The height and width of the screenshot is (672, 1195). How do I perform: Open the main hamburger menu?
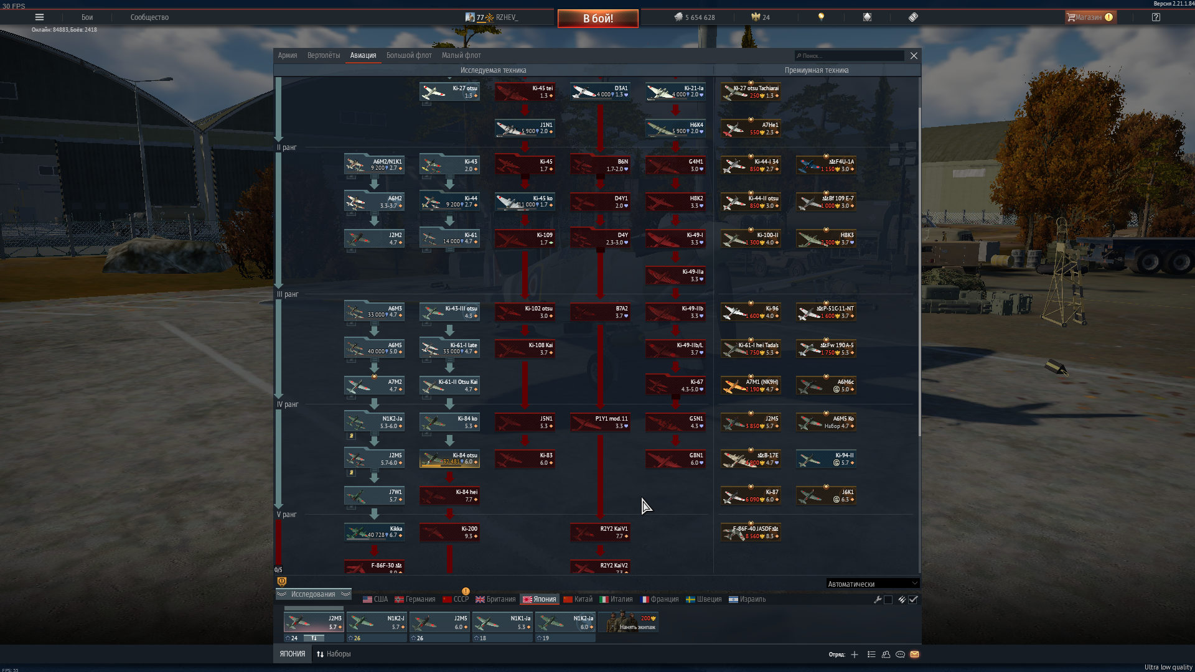click(x=39, y=17)
